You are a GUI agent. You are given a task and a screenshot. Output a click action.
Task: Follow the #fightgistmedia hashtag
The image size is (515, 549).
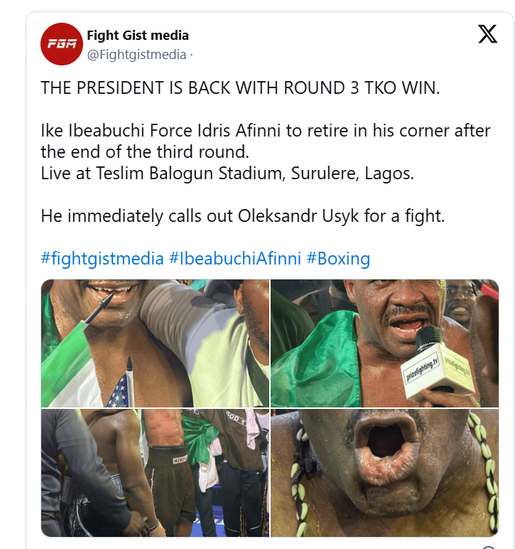(102, 259)
